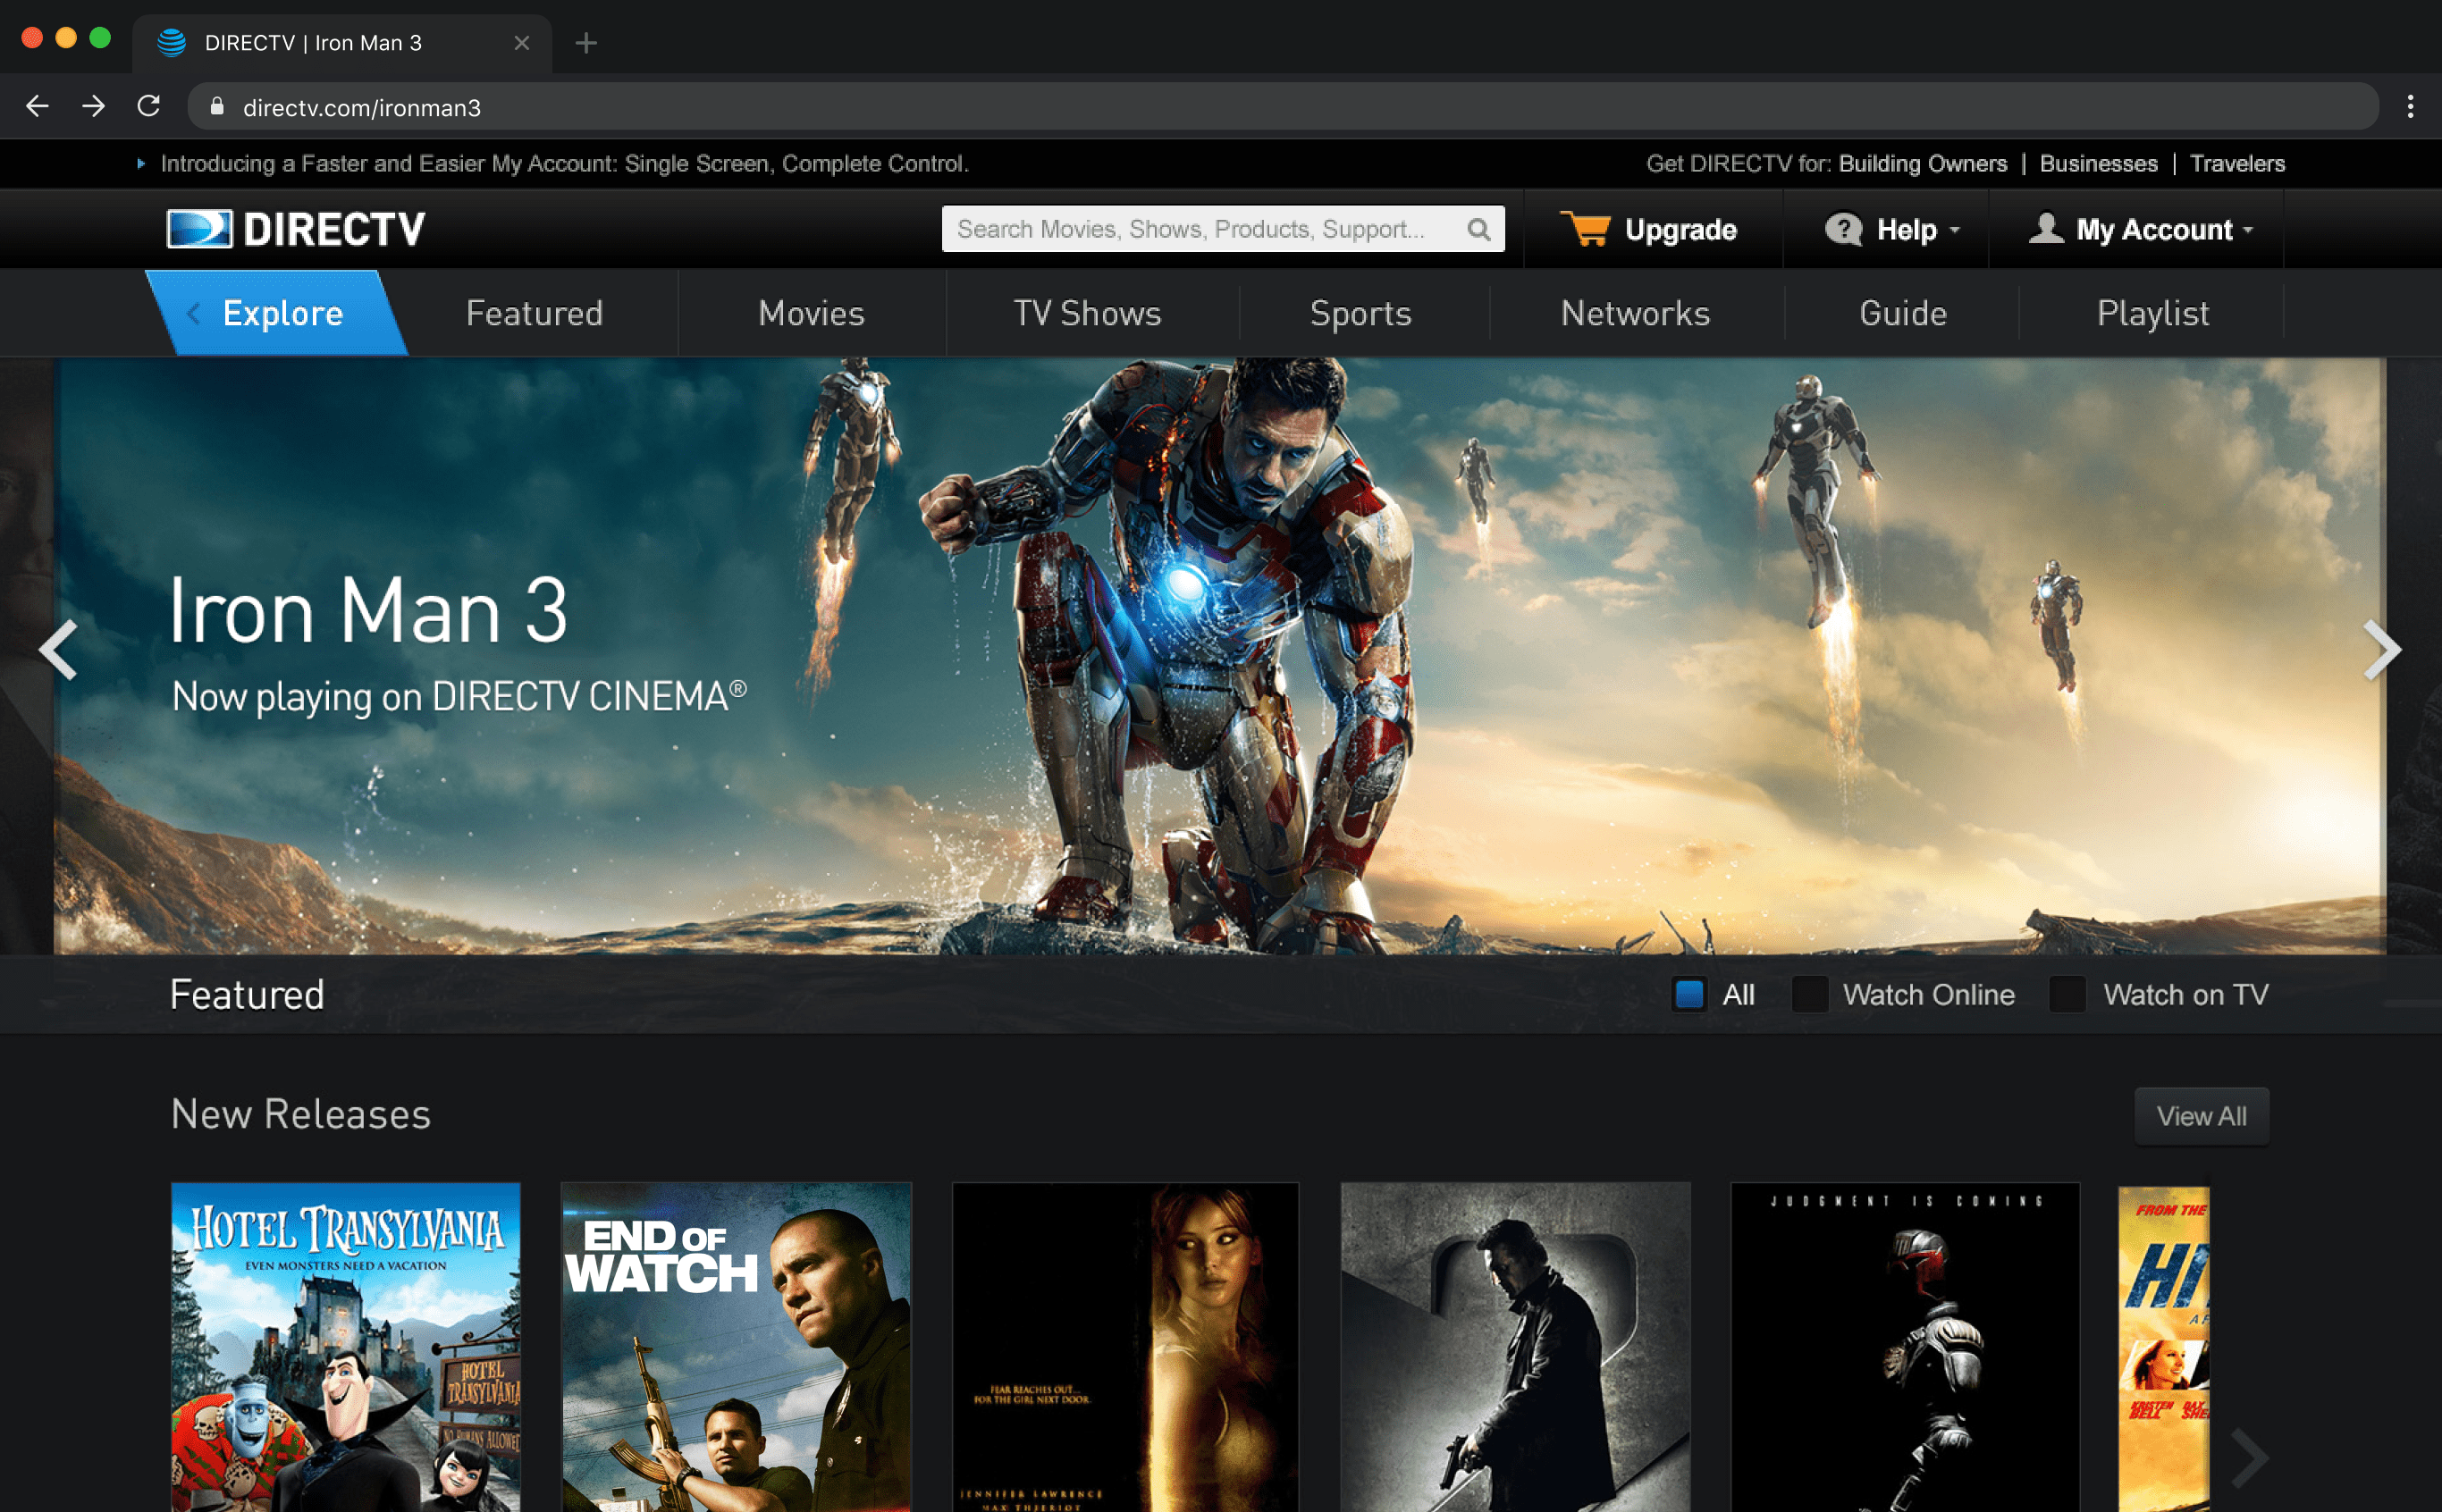2442x1512 pixels.
Task: Click the browser back arrow
Action: [x=37, y=106]
